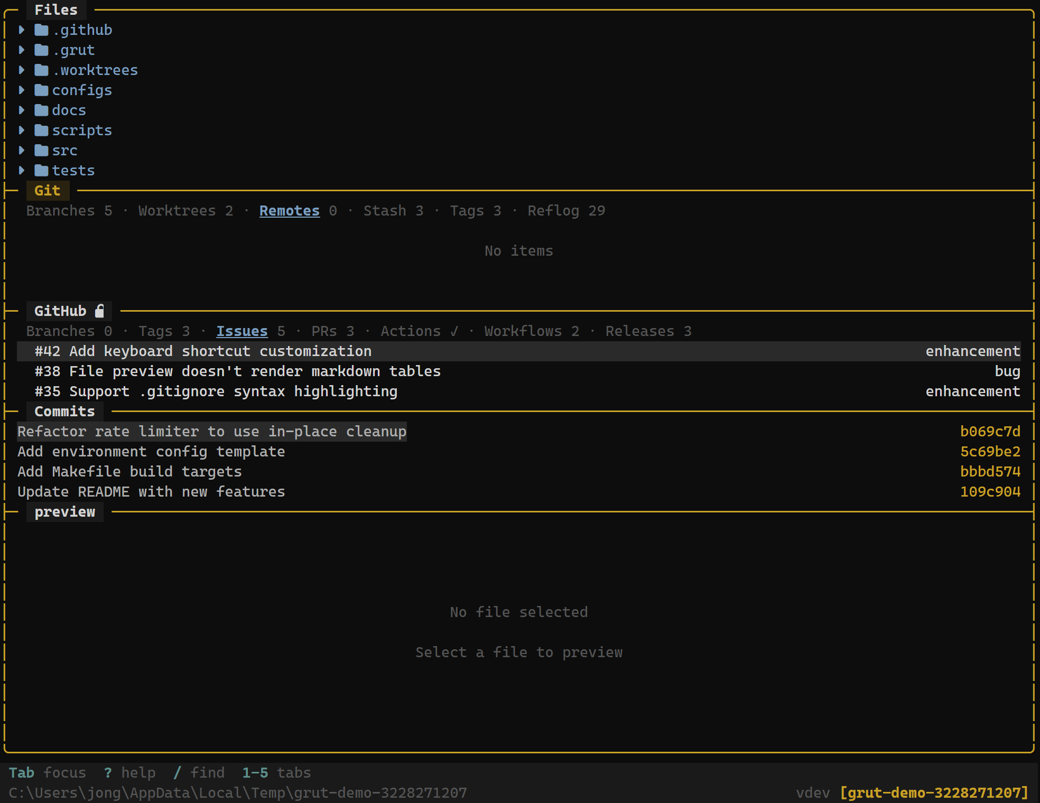This screenshot has height=803, width=1040.
Task: Click the src folder icon
Action: coord(41,151)
